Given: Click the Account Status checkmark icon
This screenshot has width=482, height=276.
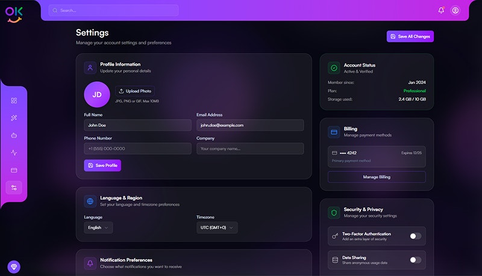Looking at the screenshot, I should [x=334, y=68].
